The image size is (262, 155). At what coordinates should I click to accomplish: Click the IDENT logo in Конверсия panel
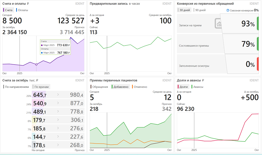click(x=254, y=4)
